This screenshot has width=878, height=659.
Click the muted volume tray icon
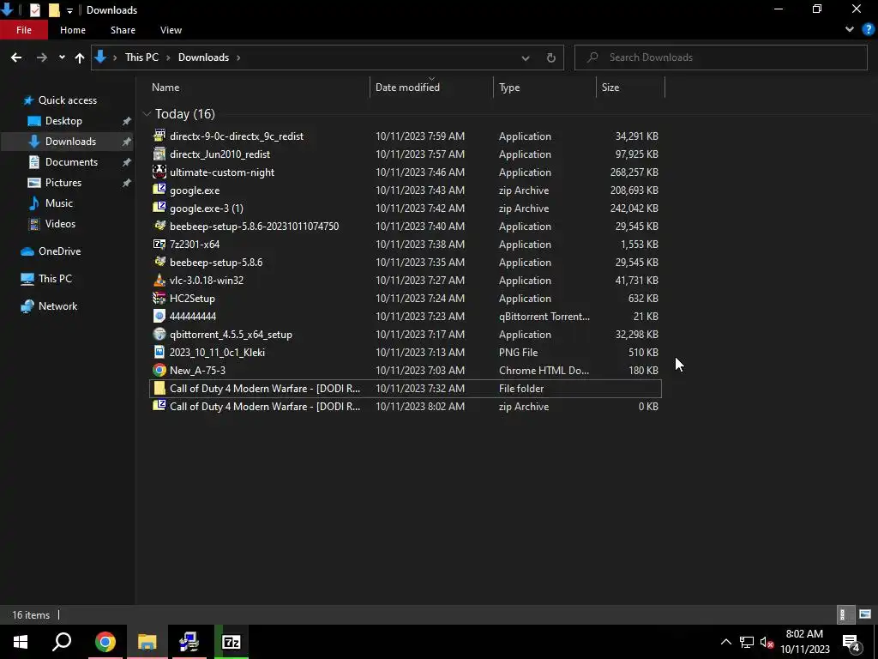(x=767, y=642)
